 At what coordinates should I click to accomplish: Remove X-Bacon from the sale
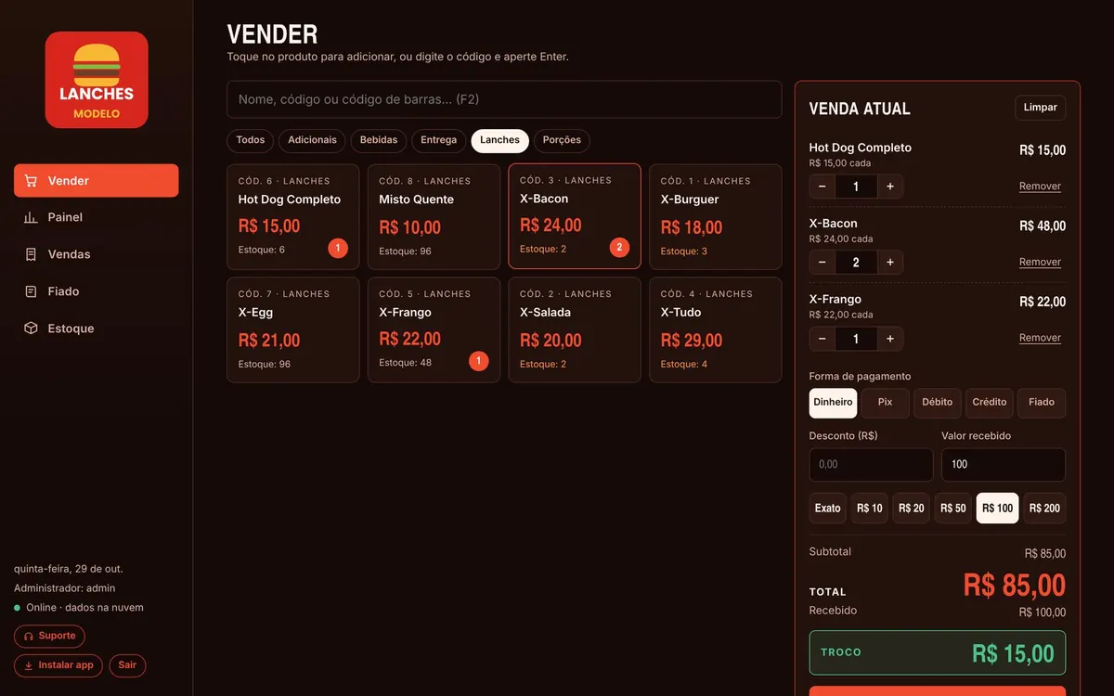[1040, 263]
